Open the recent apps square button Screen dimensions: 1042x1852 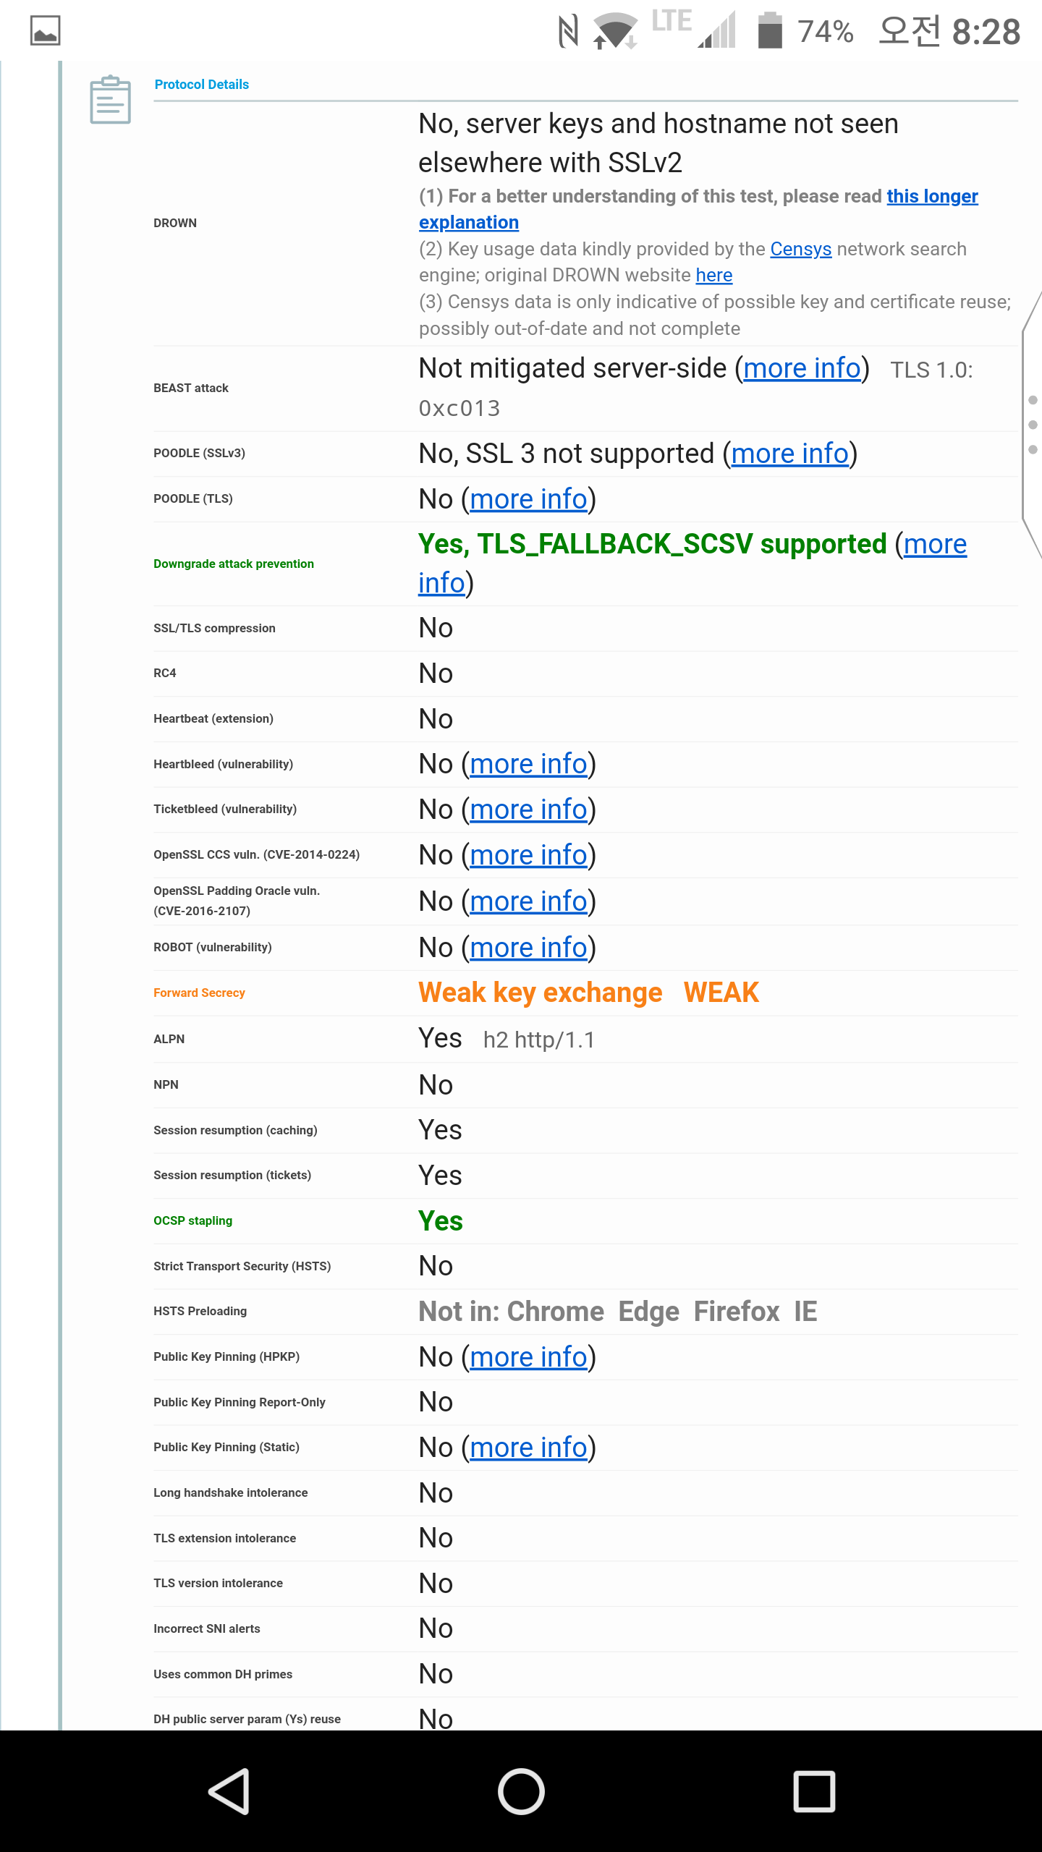pyautogui.click(x=814, y=1791)
